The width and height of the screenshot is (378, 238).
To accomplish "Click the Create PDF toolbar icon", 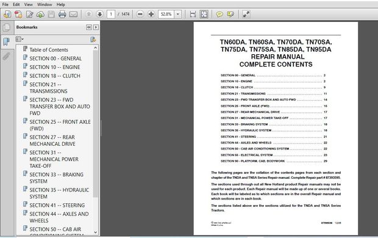I will 18,14.
